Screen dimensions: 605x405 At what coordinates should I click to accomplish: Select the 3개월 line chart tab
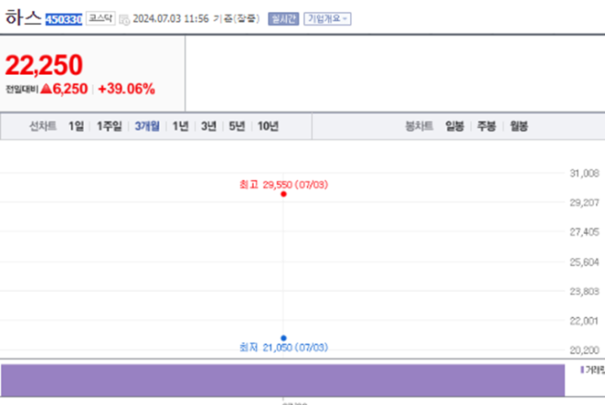tap(147, 126)
